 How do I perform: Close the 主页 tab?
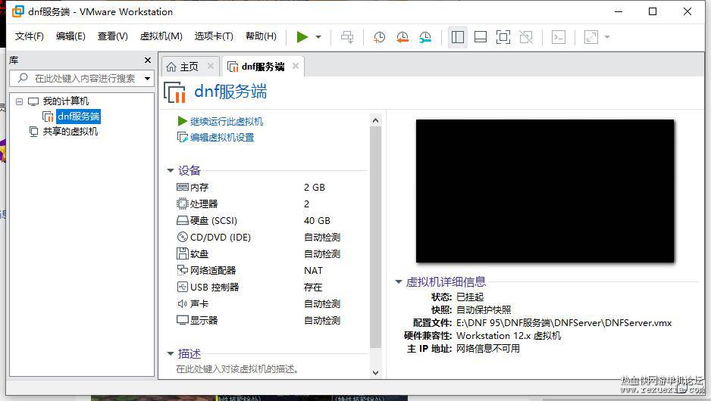click(x=211, y=66)
